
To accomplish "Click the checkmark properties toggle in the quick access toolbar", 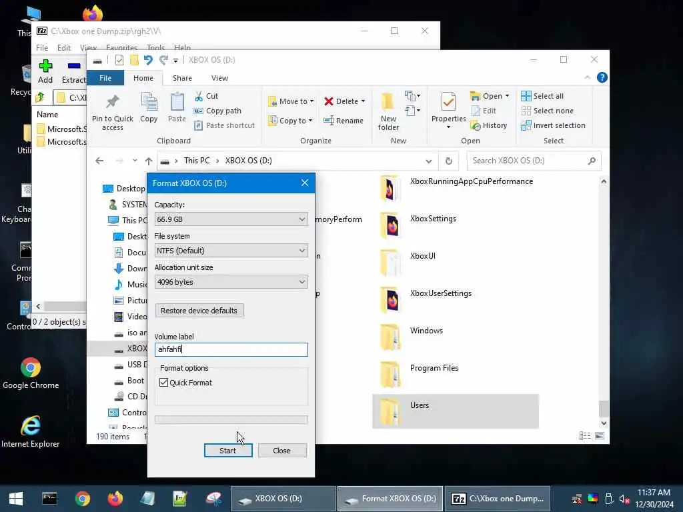I will pos(119,59).
